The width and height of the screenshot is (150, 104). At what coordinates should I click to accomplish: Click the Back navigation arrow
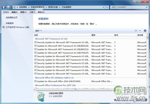(x=4, y=7)
